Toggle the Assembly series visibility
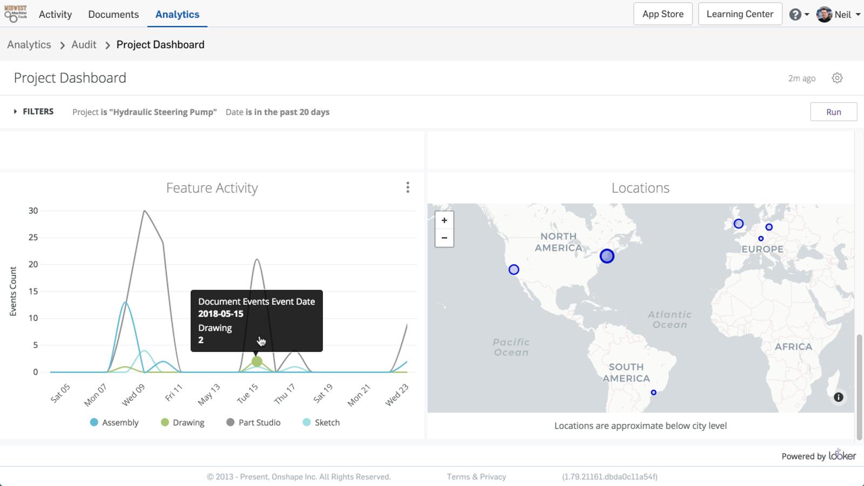 pyautogui.click(x=114, y=422)
